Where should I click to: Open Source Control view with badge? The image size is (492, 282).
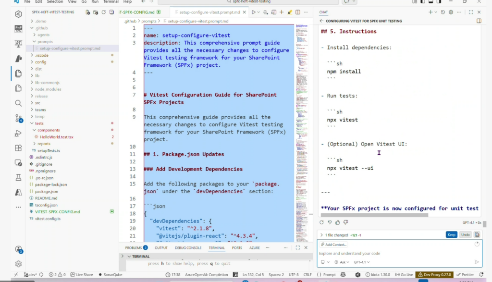[x=18, y=118]
